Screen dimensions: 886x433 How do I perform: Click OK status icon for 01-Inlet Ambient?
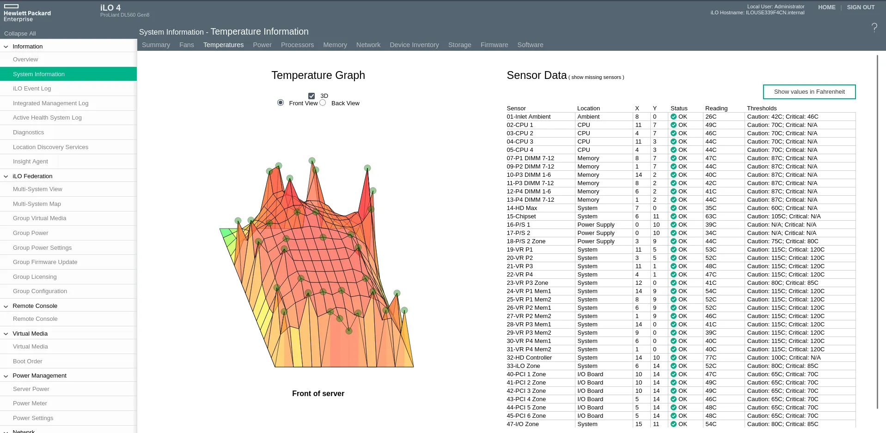click(x=673, y=117)
